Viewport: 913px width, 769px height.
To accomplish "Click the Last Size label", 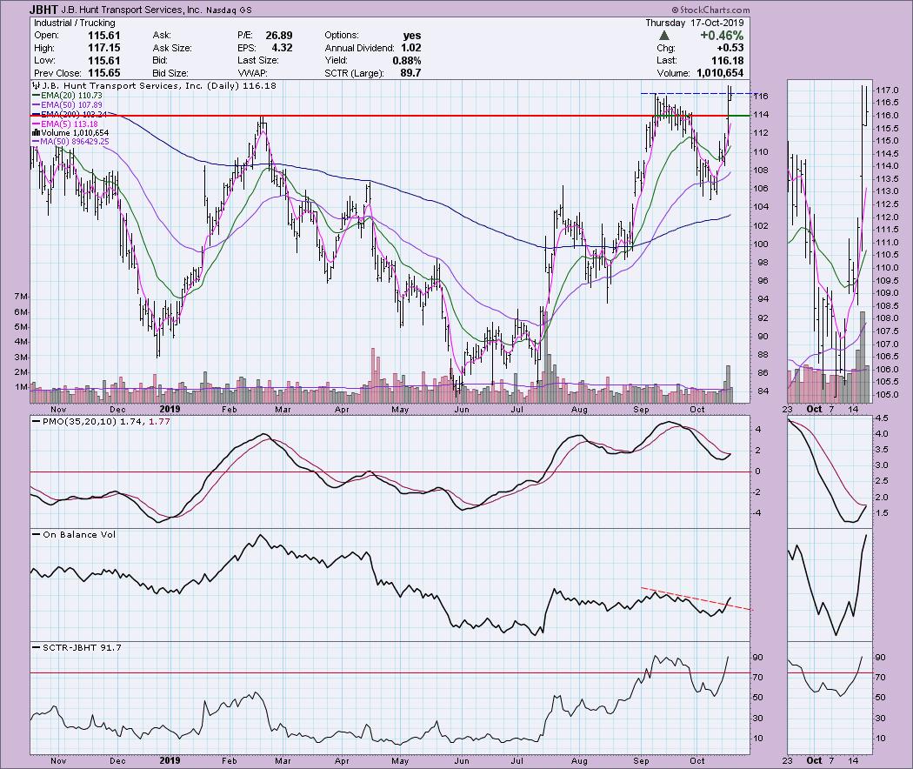I will tap(258, 61).
